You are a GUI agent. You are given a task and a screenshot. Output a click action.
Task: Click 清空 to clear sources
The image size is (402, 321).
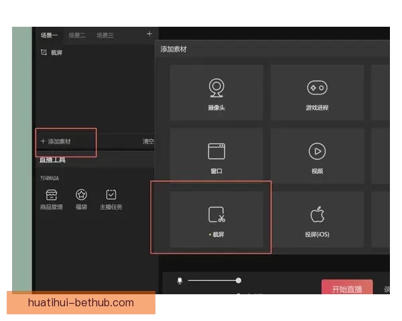[x=148, y=141]
